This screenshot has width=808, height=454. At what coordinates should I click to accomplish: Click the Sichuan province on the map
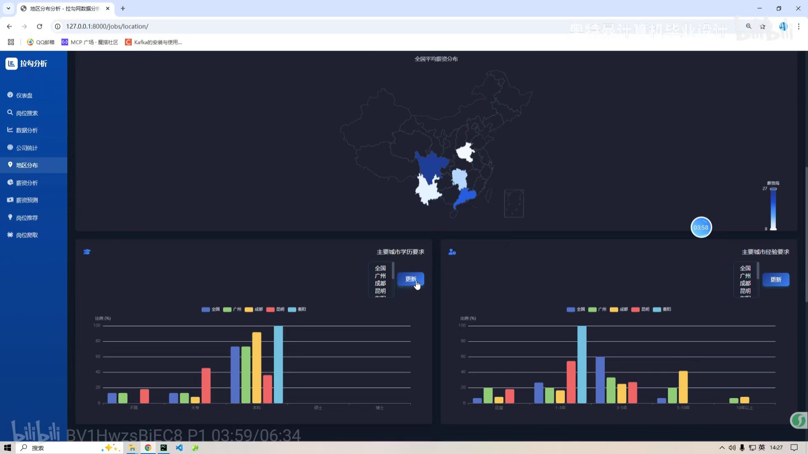tap(431, 164)
